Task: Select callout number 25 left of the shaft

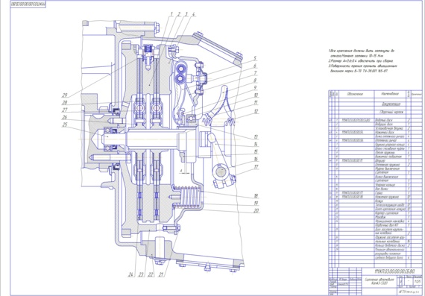Action: click(65, 125)
